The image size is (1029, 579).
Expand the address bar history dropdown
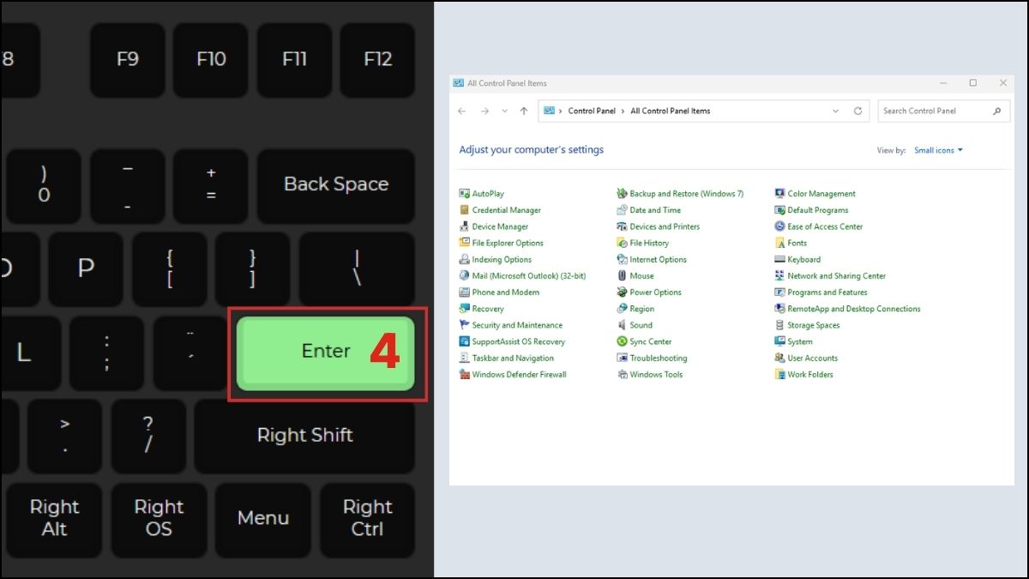pyautogui.click(x=835, y=111)
